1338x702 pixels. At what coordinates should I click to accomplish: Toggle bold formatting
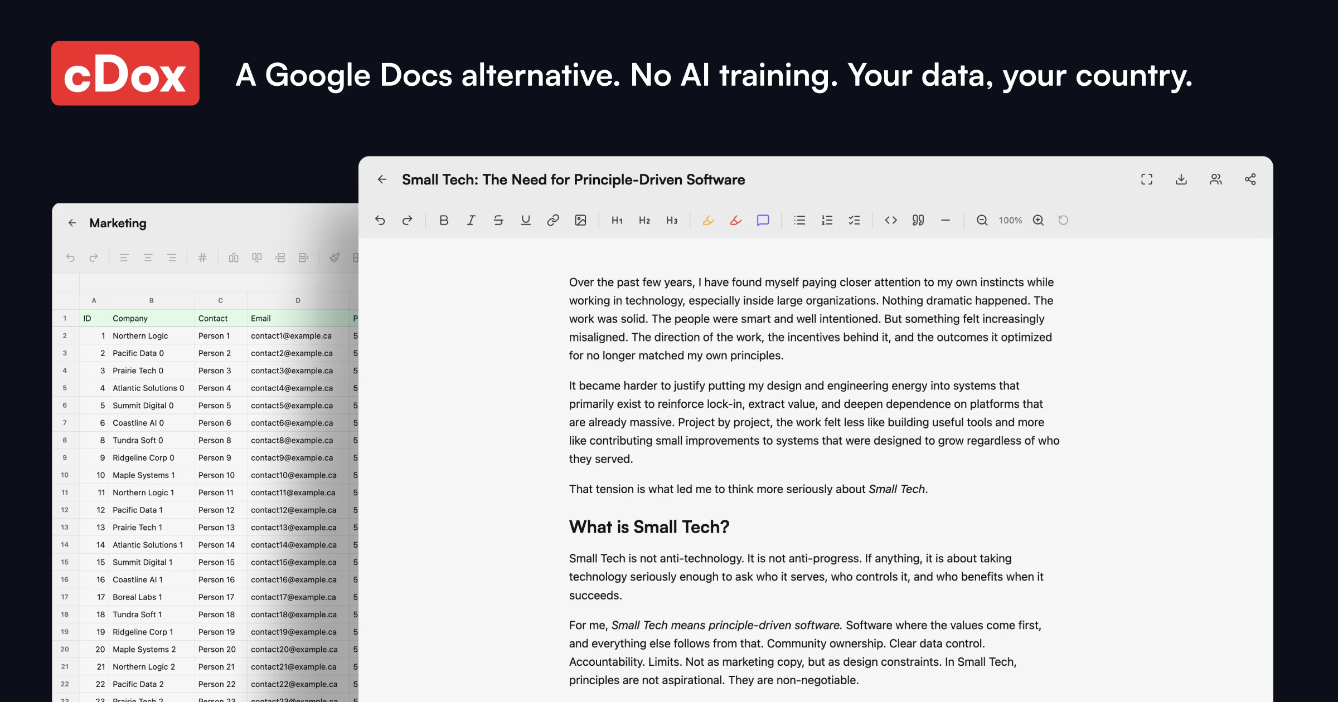click(444, 221)
